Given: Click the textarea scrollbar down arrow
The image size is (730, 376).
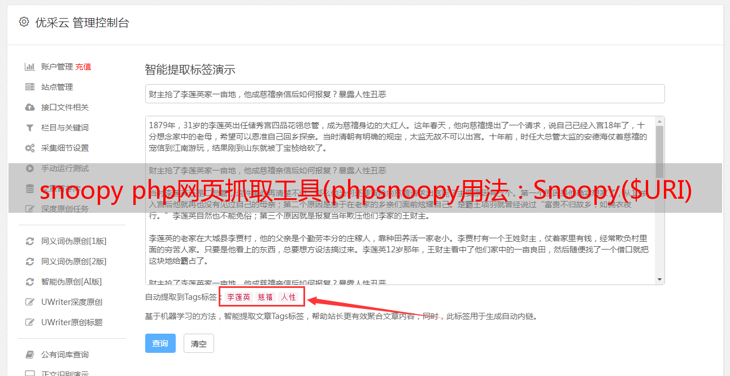Looking at the screenshot, I should 659,279.
